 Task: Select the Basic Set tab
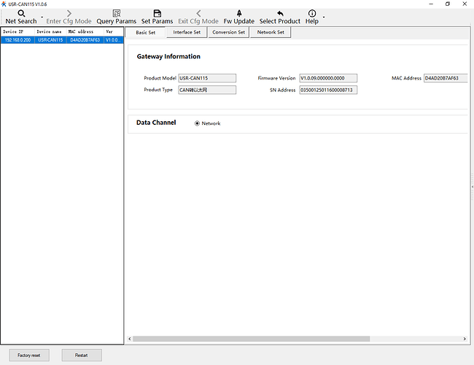pyautogui.click(x=145, y=32)
